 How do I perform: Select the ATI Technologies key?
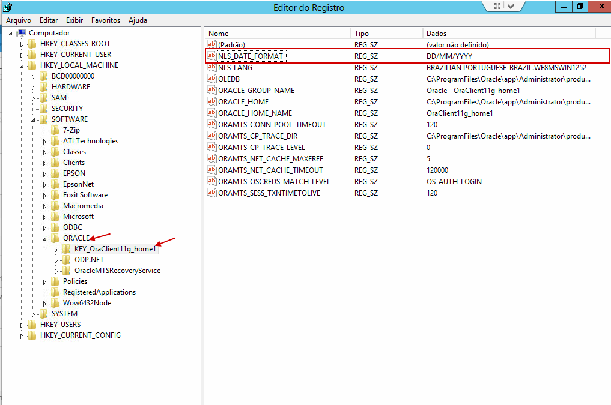91,141
